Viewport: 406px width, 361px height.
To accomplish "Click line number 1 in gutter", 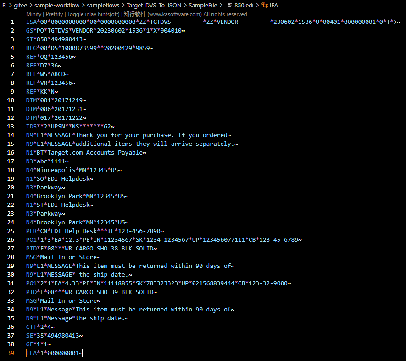I will coord(12,22).
